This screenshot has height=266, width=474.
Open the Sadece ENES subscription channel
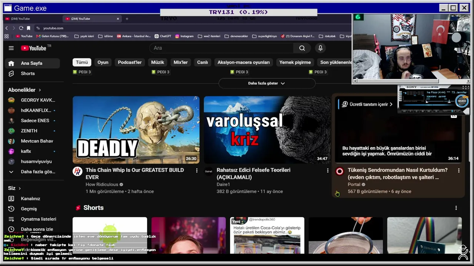click(x=33, y=120)
